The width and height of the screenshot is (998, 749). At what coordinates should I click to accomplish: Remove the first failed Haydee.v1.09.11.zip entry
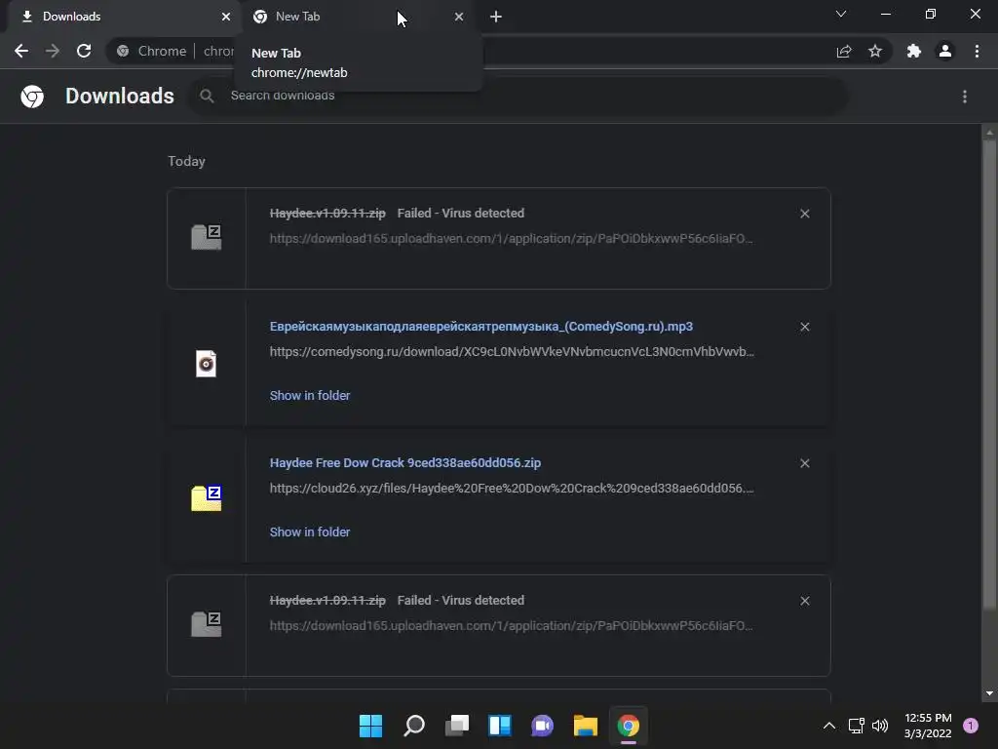[x=804, y=214]
